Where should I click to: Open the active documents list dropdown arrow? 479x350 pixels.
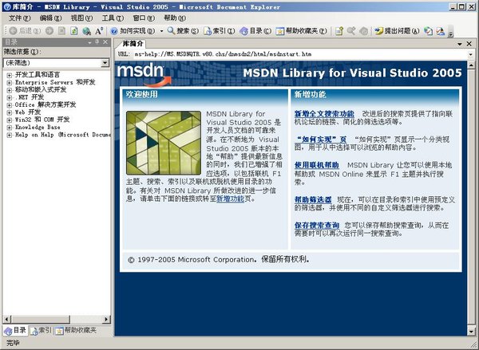click(x=460, y=44)
